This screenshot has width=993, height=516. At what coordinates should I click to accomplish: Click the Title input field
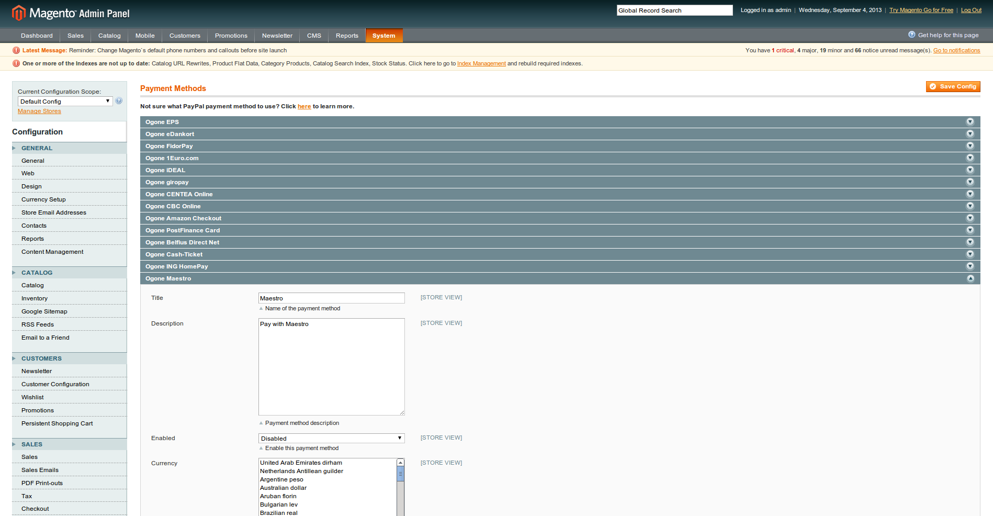(x=331, y=298)
